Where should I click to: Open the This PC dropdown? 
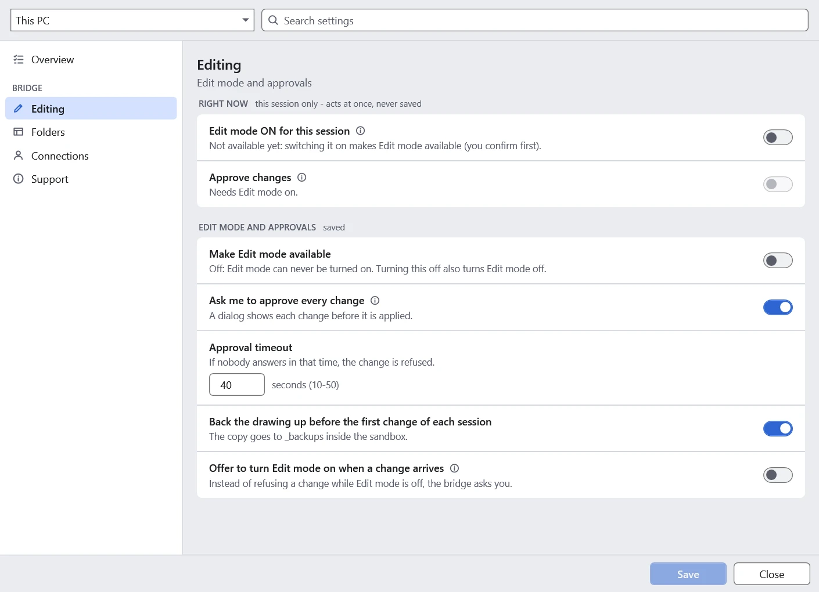coord(132,20)
